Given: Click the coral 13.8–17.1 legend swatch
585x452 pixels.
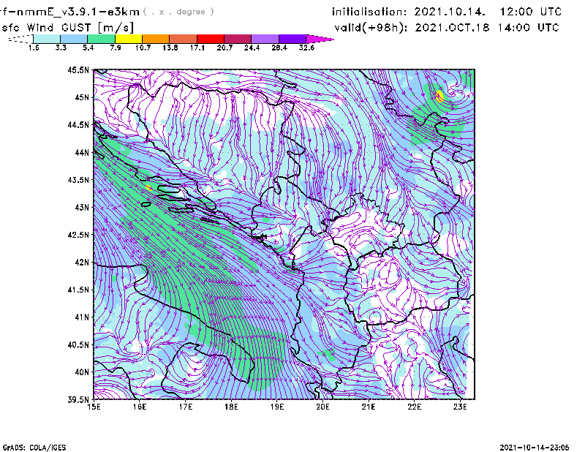Looking at the screenshot, I should 184,39.
